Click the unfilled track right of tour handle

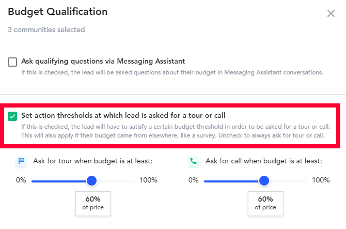pos(116,181)
